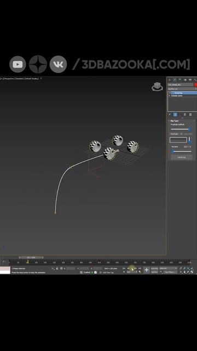Open the Selected key filter dropdown

[168, 268]
